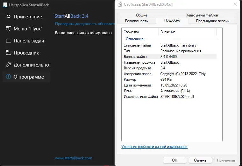Click Удаление свойств и личной информации link
This screenshot has width=242, height=166.
(x=154, y=147)
